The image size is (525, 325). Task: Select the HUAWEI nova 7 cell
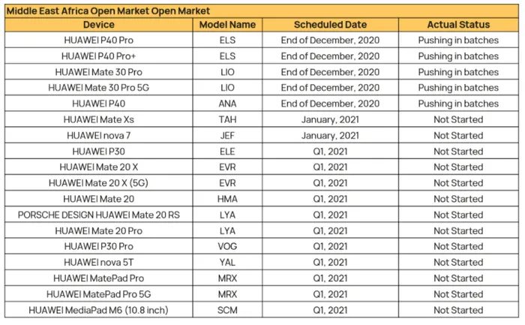99,135
